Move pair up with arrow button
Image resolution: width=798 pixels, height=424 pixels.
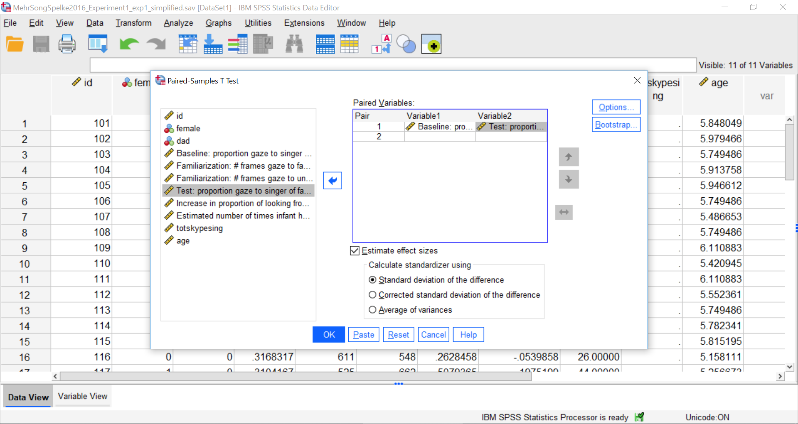(569, 157)
